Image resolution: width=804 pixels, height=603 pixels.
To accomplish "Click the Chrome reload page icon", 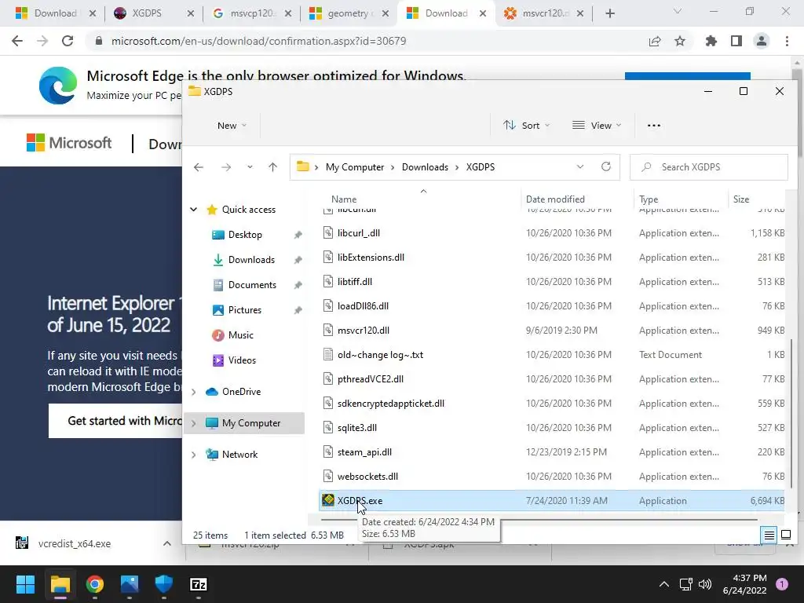I will [68, 41].
